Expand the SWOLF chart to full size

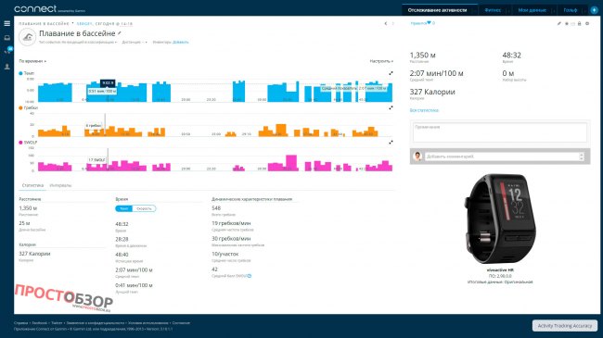click(391, 142)
